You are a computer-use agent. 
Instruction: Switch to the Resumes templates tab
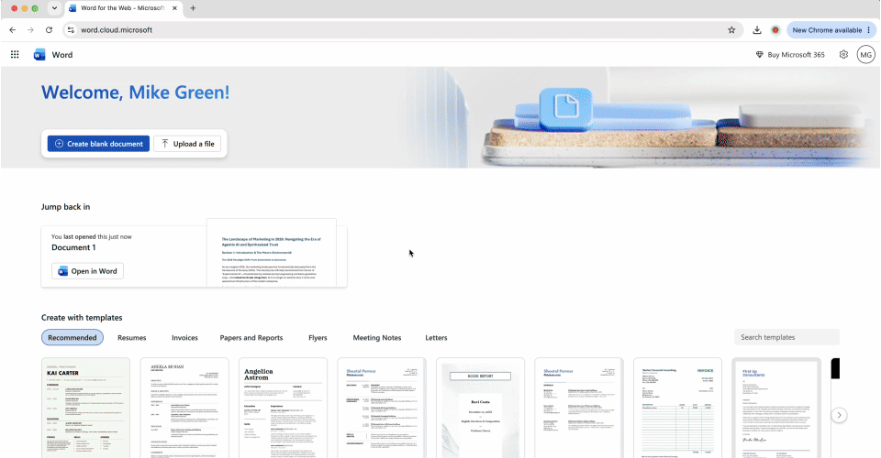coord(132,337)
